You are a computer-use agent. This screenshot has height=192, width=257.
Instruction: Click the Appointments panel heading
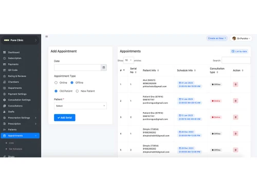coord(130,51)
